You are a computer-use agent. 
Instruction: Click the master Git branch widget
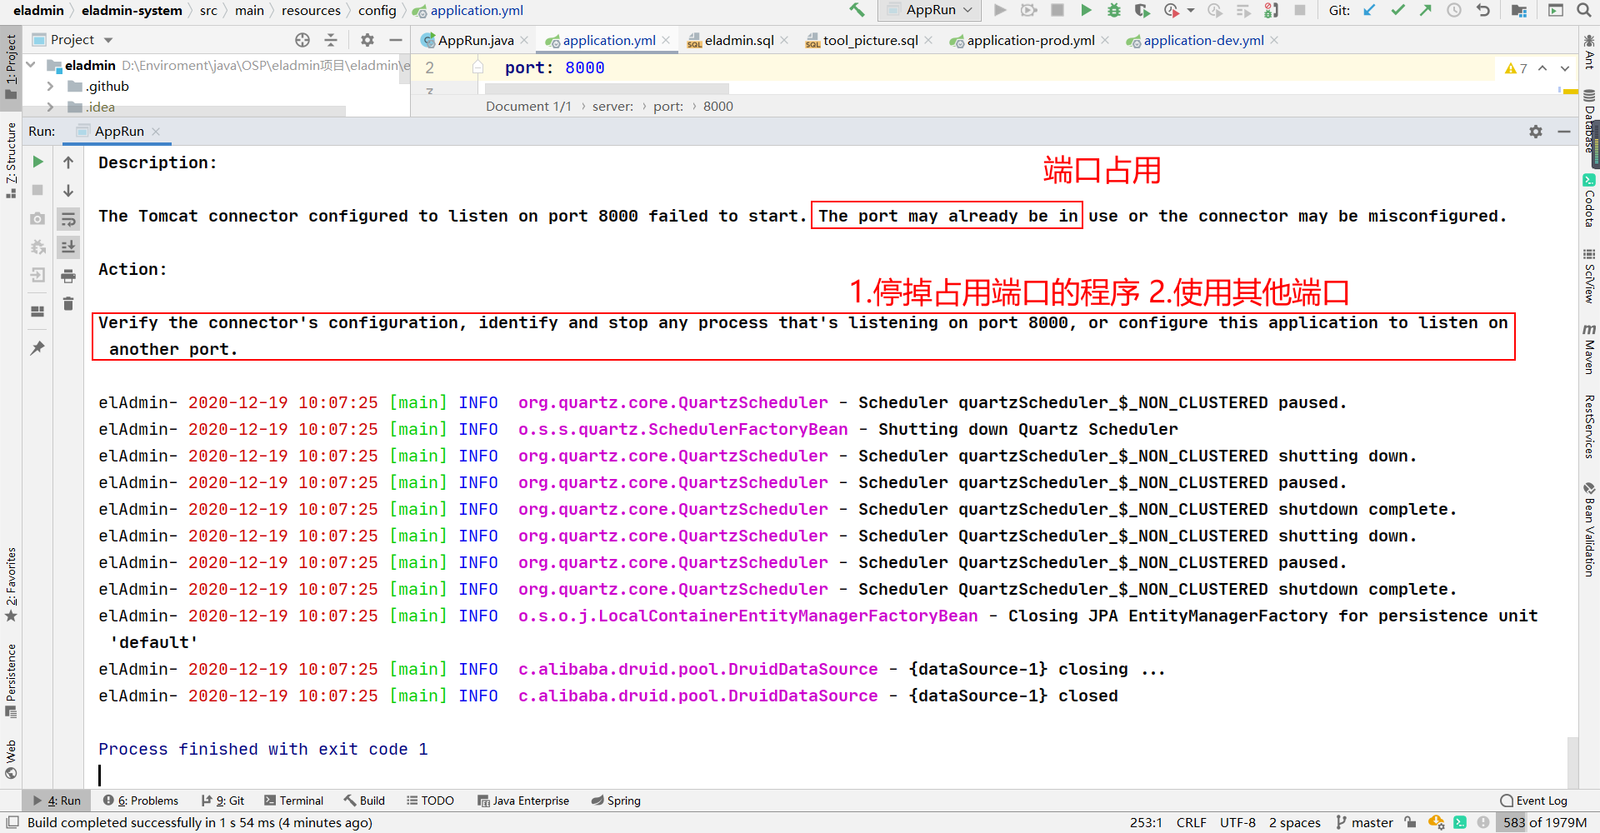coord(1364,822)
